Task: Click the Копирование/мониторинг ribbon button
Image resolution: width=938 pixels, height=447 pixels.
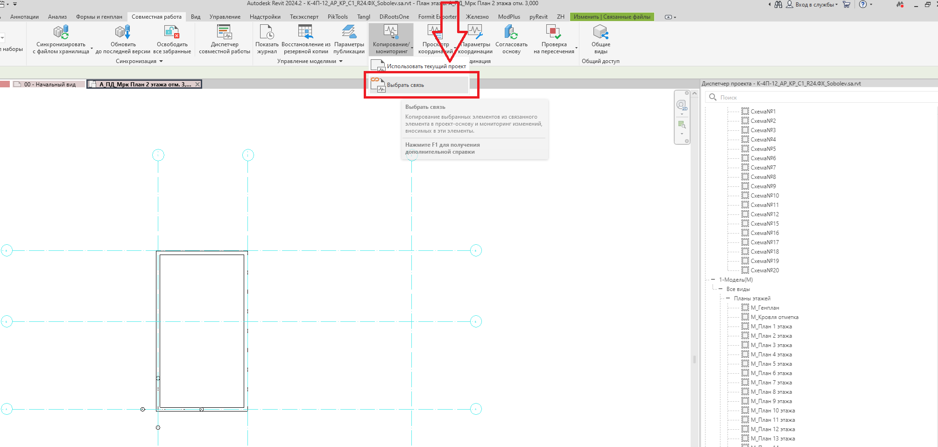Action: [391, 39]
